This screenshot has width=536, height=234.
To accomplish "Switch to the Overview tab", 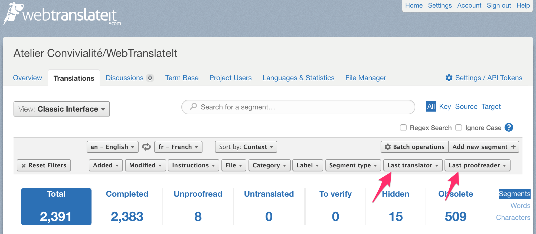I will click(28, 78).
